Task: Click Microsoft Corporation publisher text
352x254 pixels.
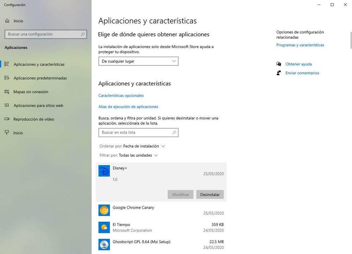Action: [x=132, y=230]
